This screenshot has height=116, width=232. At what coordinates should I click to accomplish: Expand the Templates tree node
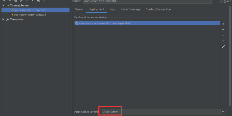click(3, 19)
